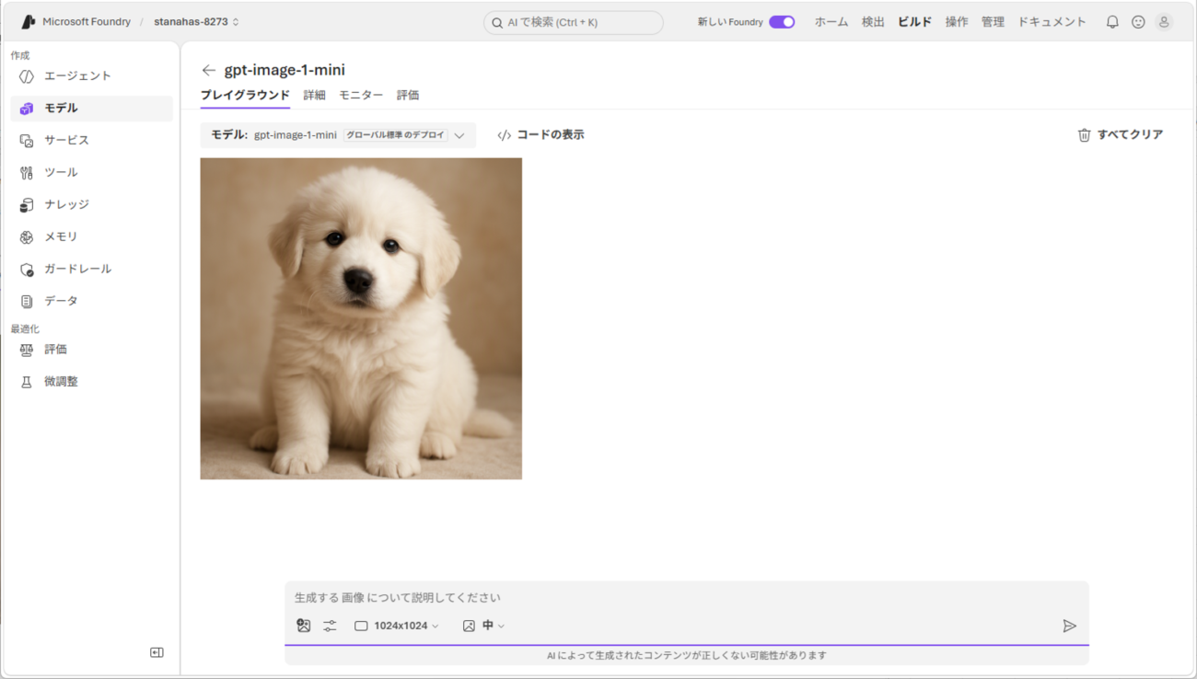Viewport: 1197px width, 679px height.
Task: Click the image upload icon in prompt box
Action: click(304, 626)
